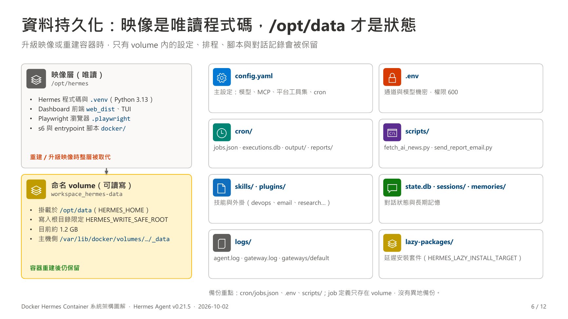This screenshot has width=568, height=319.
Task: Click the red lock icon for .env
Action: (x=392, y=77)
